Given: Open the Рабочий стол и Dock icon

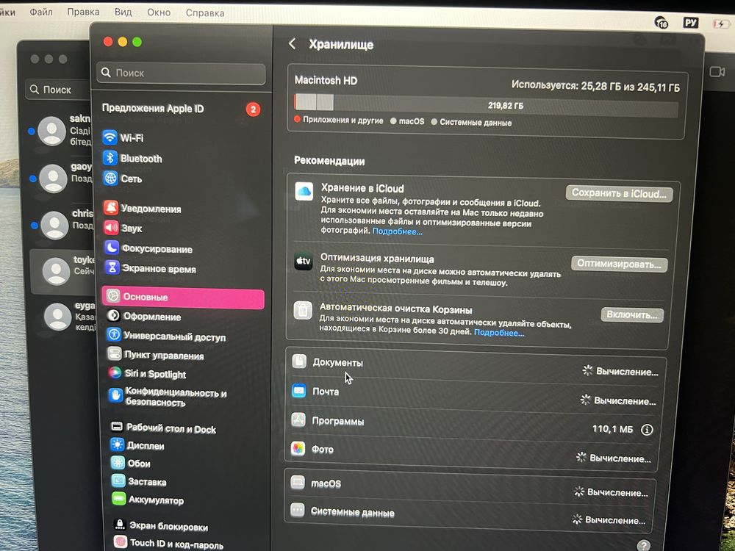Looking at the screenshot, I should coord(116,427).
